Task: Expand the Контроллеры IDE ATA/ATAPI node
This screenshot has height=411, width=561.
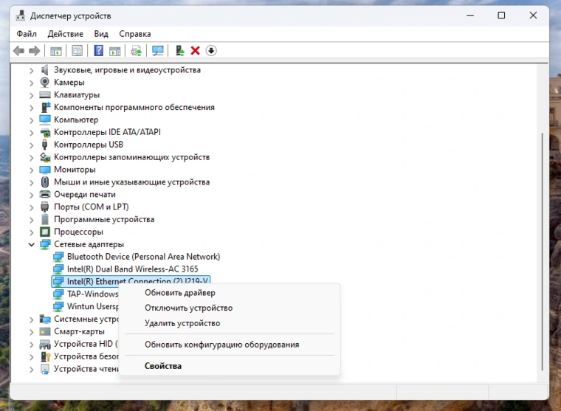Action: [x=32, y=133]
